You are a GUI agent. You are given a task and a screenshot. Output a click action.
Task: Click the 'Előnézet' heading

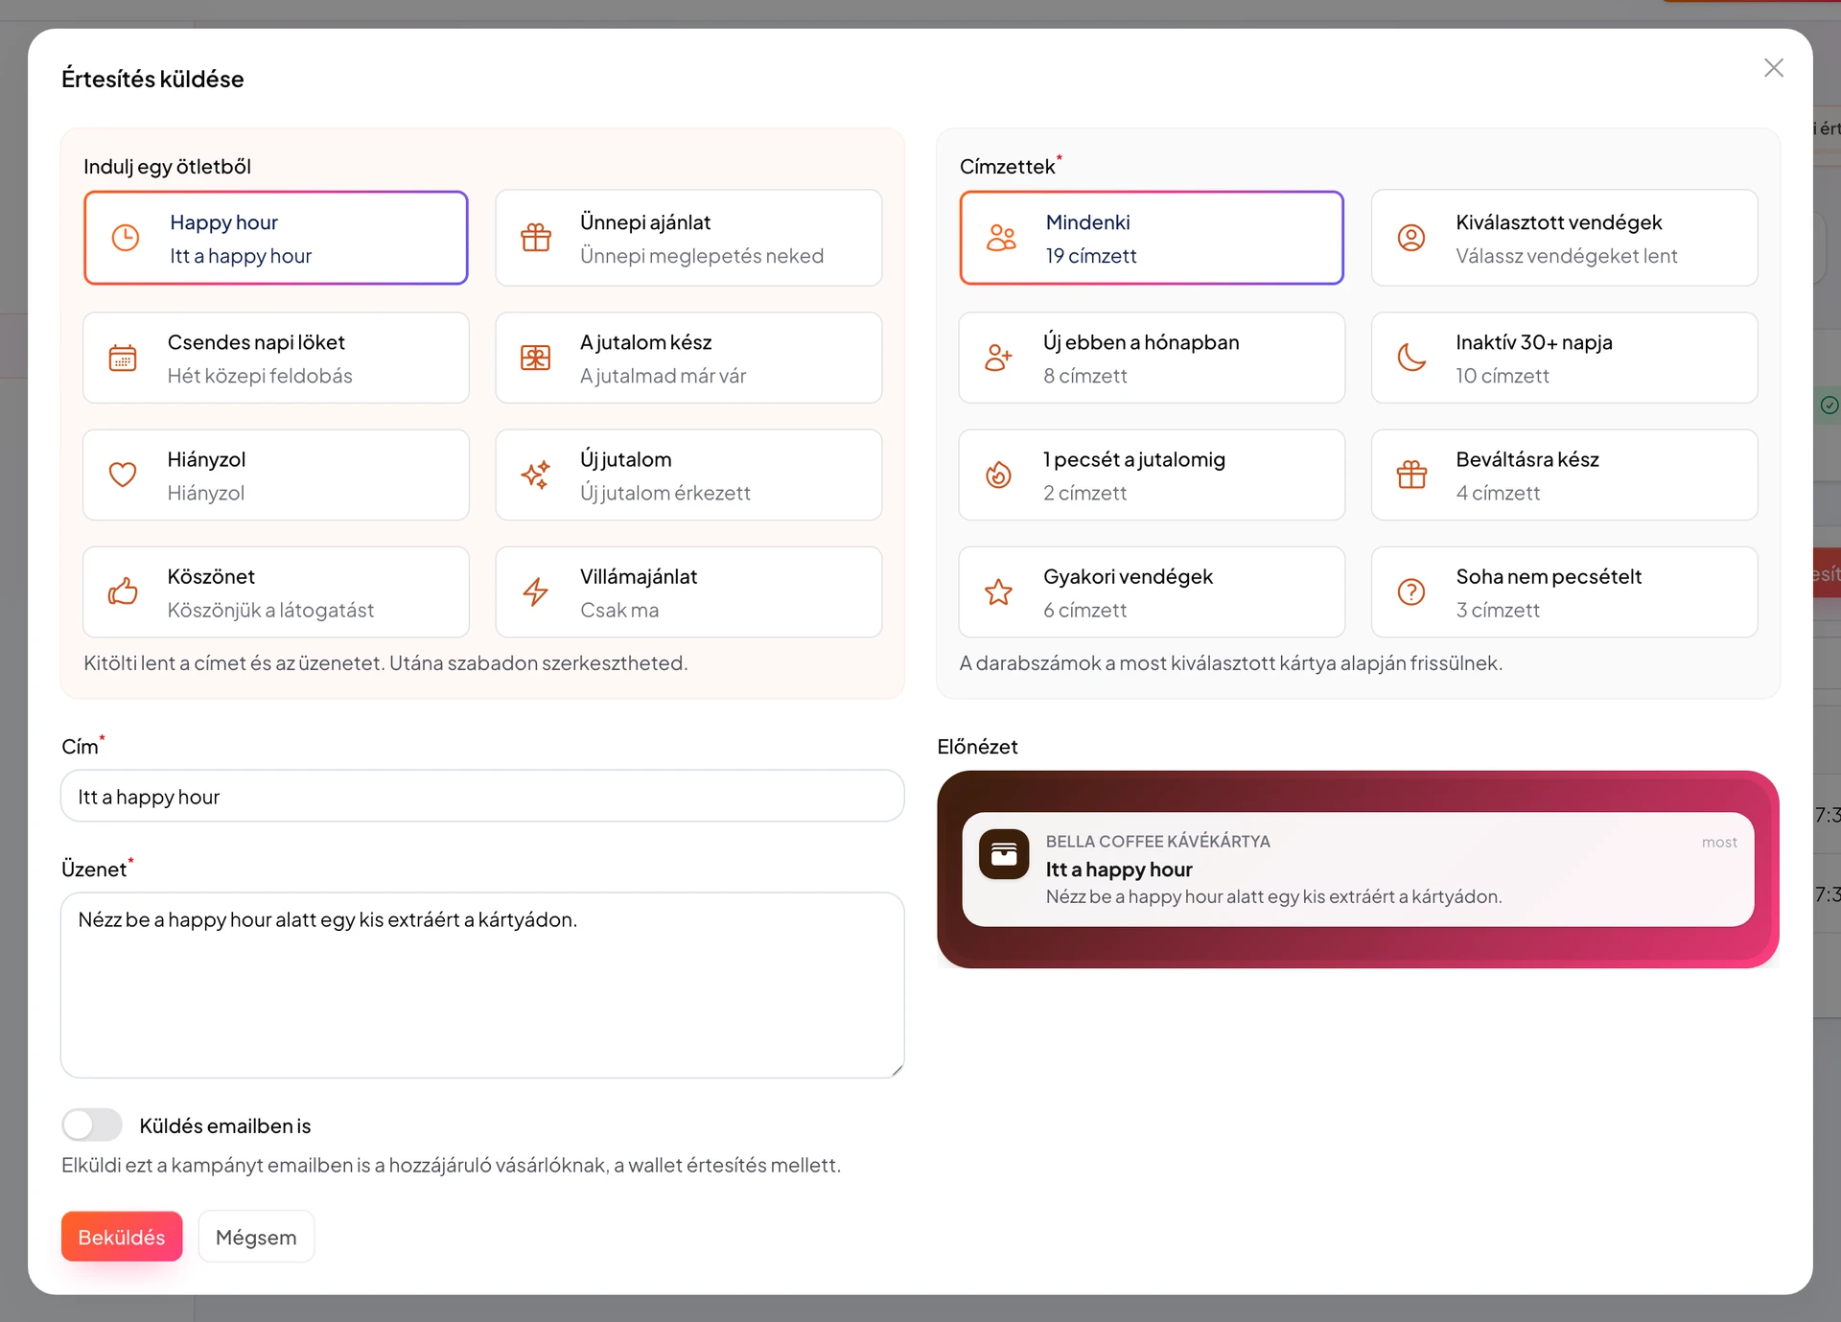click(x=977, y=747)
